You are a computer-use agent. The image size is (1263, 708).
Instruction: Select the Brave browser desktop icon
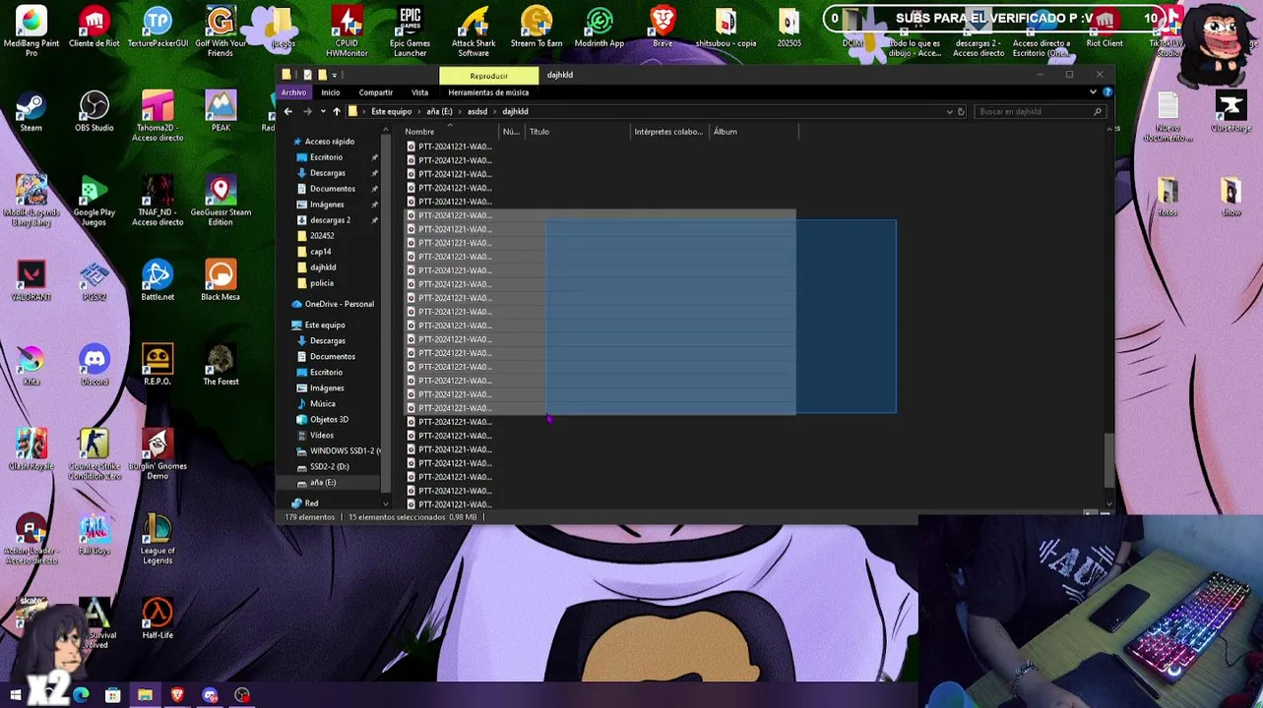663,27
